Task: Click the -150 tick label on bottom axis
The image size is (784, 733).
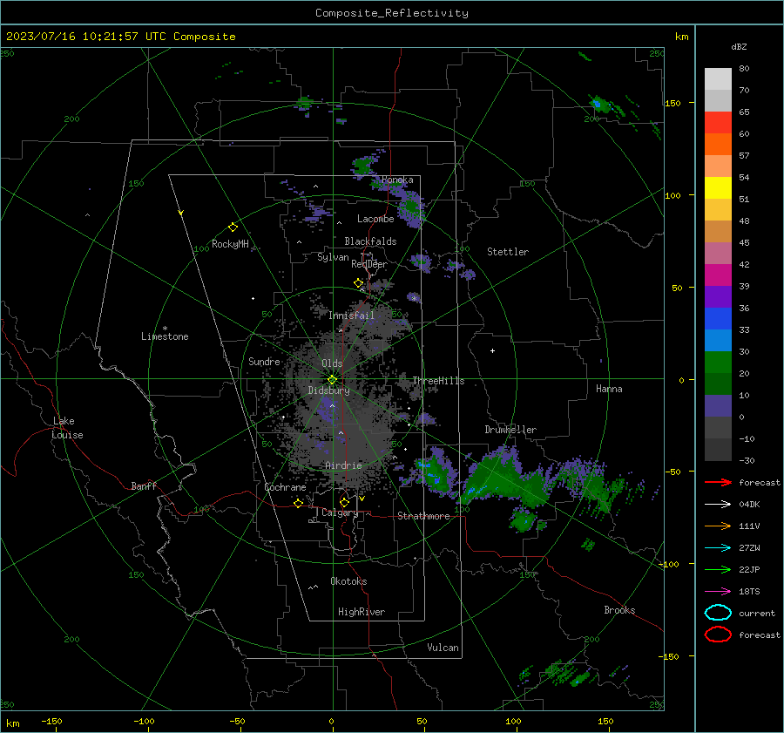Action: click(51, 721)
